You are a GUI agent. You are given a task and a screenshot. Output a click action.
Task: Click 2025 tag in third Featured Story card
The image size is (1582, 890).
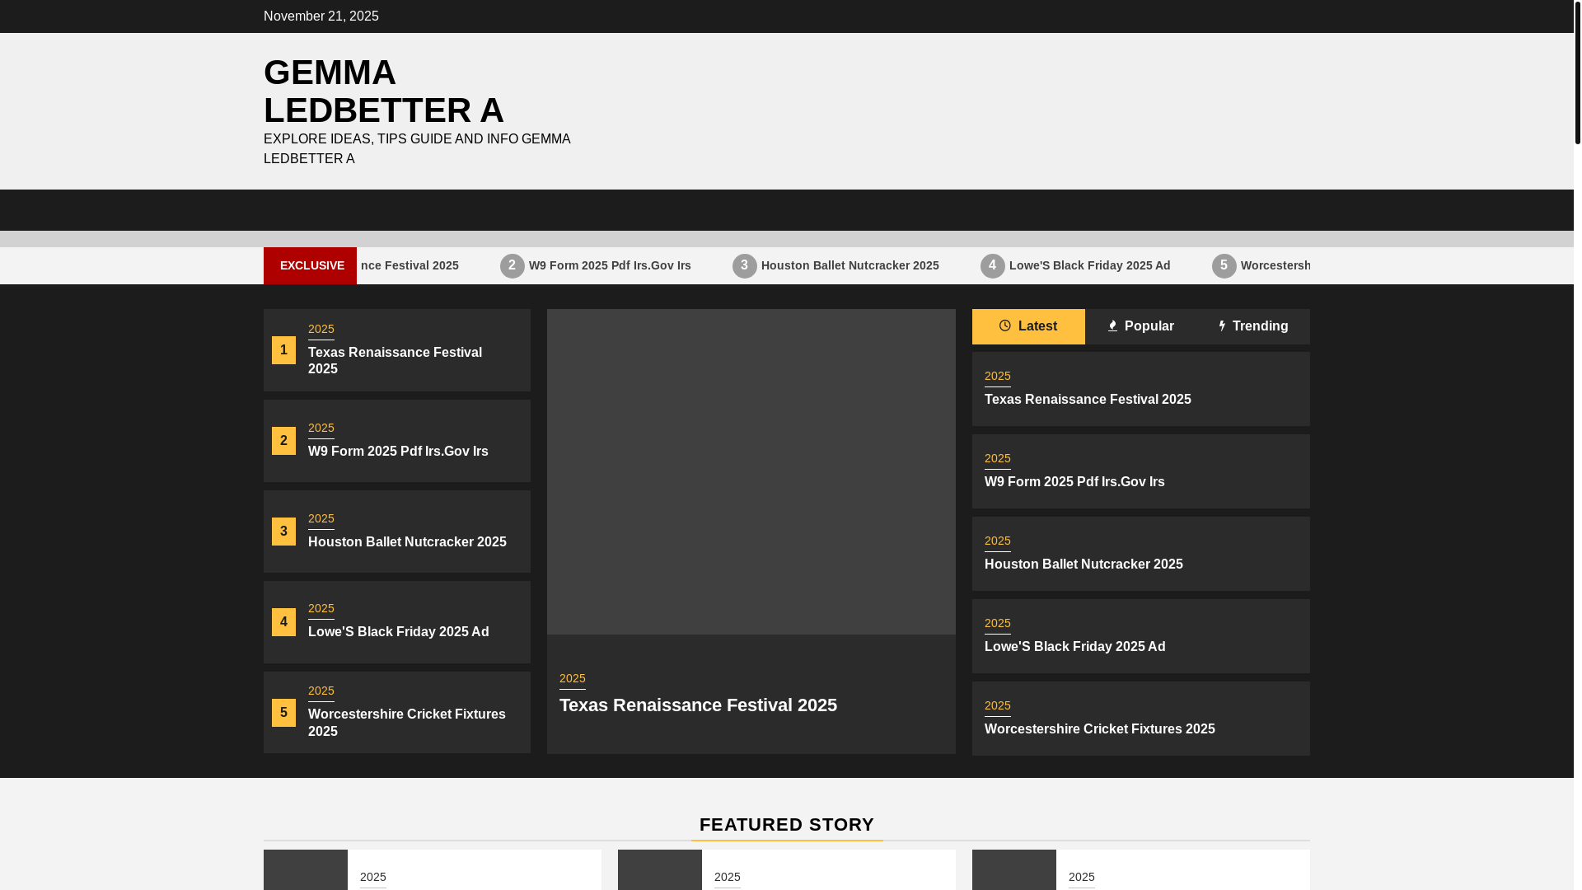[1082, 878]
